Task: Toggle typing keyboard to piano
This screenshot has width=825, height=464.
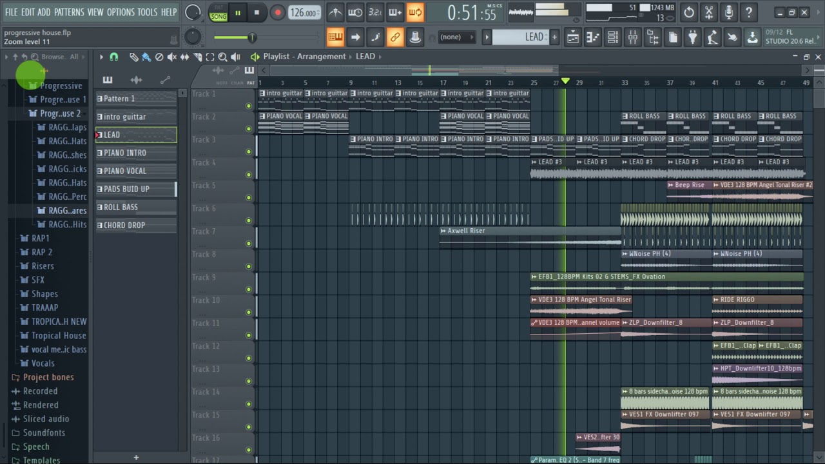Action: coord(335,37)
